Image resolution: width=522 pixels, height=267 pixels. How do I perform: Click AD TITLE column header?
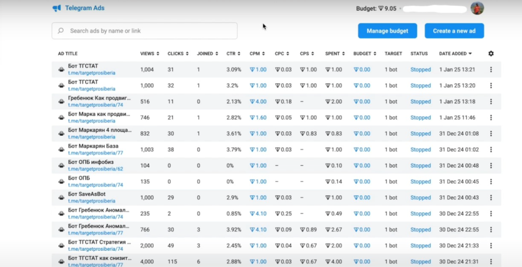pyautogui.click(x=68, y=53)
